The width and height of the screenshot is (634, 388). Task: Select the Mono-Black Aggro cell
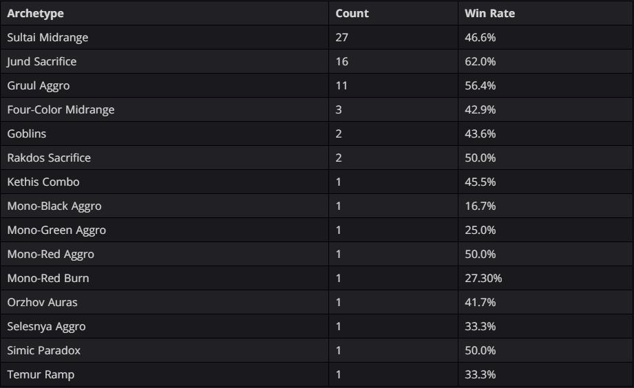point(165,206)
